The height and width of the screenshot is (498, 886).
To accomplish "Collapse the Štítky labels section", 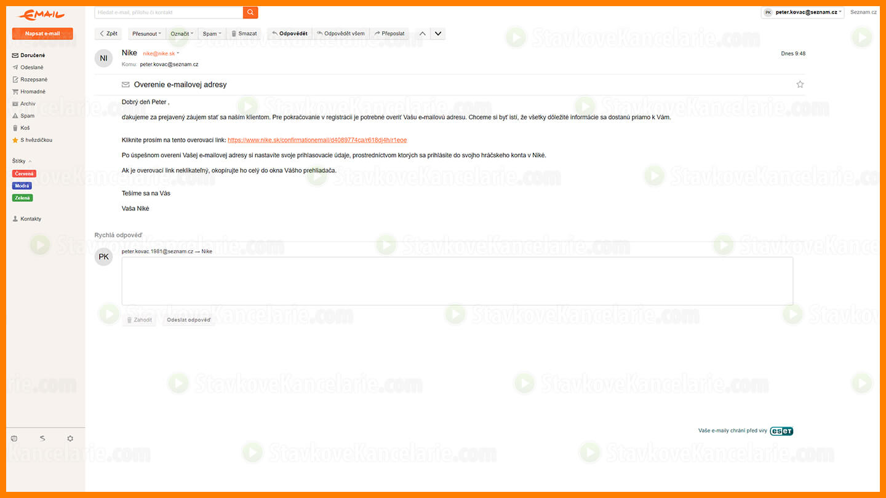I will coord(22,161).
